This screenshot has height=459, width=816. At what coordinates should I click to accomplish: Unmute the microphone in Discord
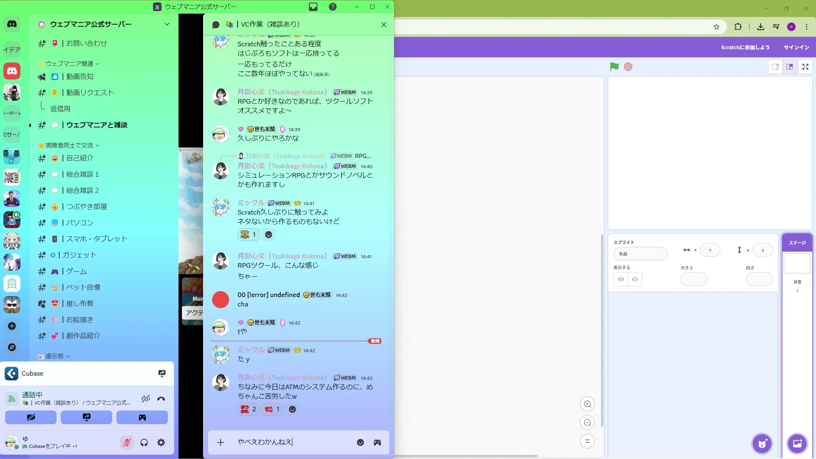coord(127,442)
